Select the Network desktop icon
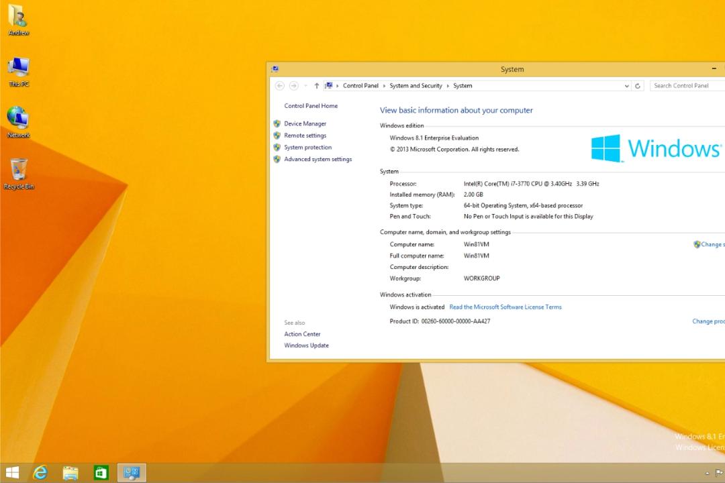Image resolution: width=725 pixels, height=483 pixels. pos(19,122)
